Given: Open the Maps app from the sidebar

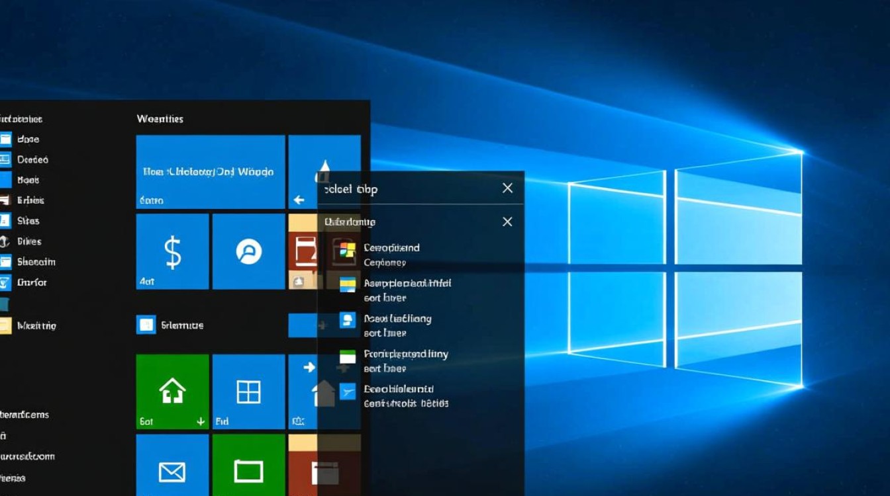Looking at the screenshot, I should coord(8,180).
